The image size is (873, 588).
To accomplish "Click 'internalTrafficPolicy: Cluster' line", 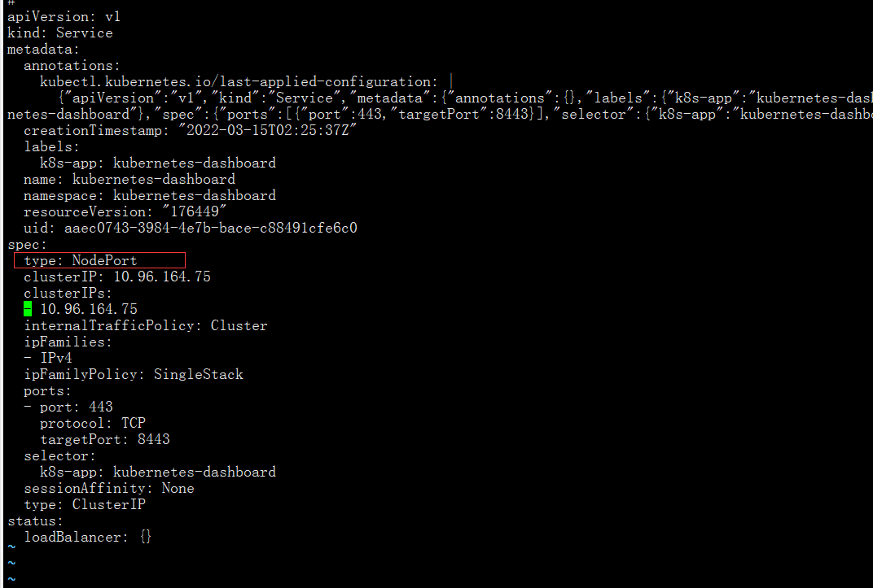I will pyautogui.click(x=146, y=325).
